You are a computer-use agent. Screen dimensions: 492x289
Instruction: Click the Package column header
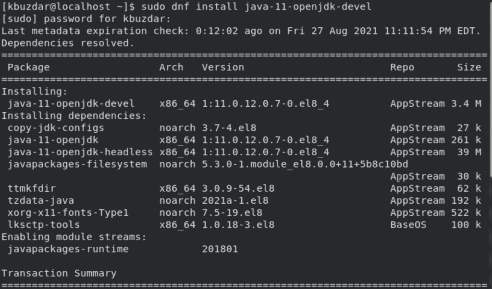point(28,68)
